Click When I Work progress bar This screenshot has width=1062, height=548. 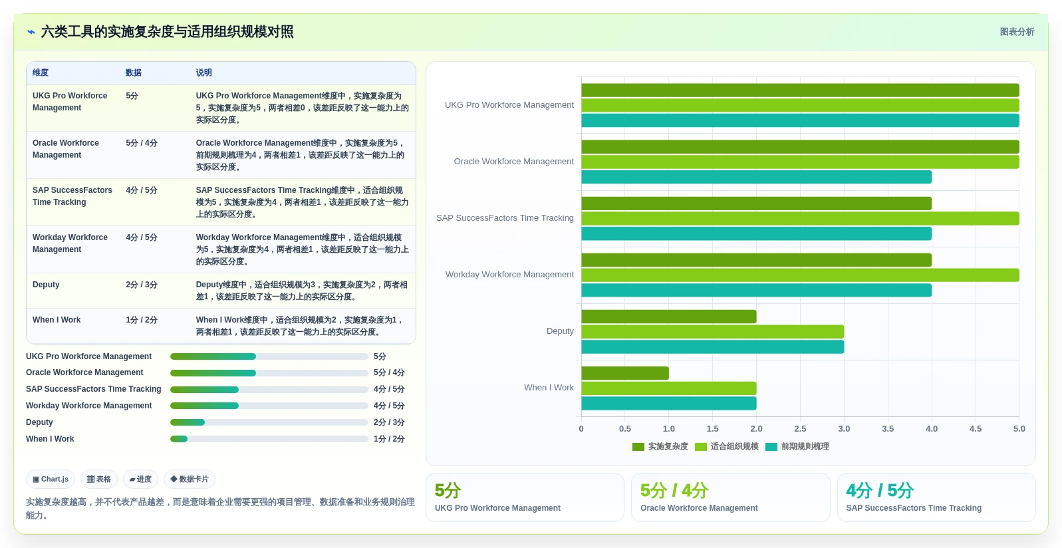tap(269, 439)
